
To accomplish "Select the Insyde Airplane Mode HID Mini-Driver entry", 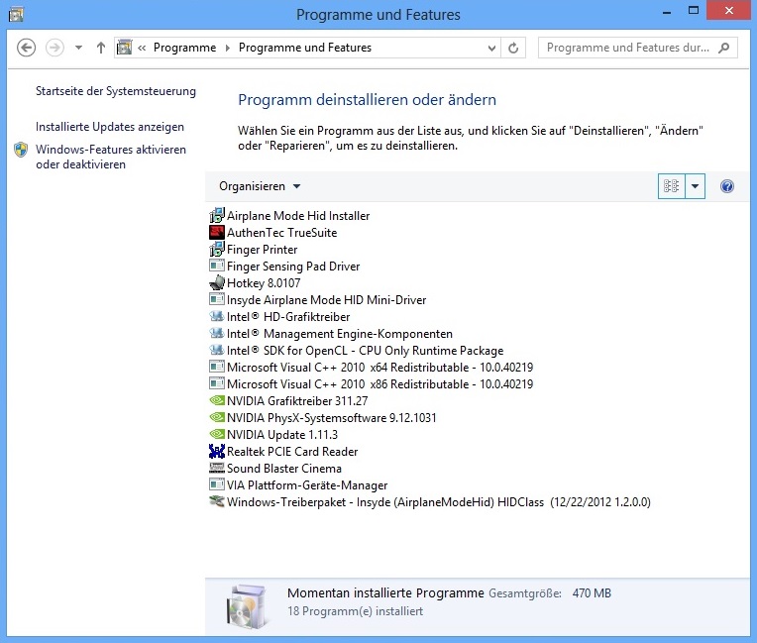I will point(327,300).
